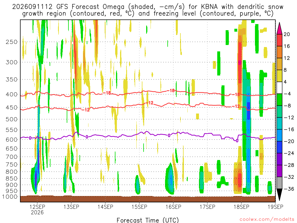Click the 850 pressure level label
Image resolution: width=297 pixels, height=223 pixels.
pyautogui.click(x=12, y=179)
